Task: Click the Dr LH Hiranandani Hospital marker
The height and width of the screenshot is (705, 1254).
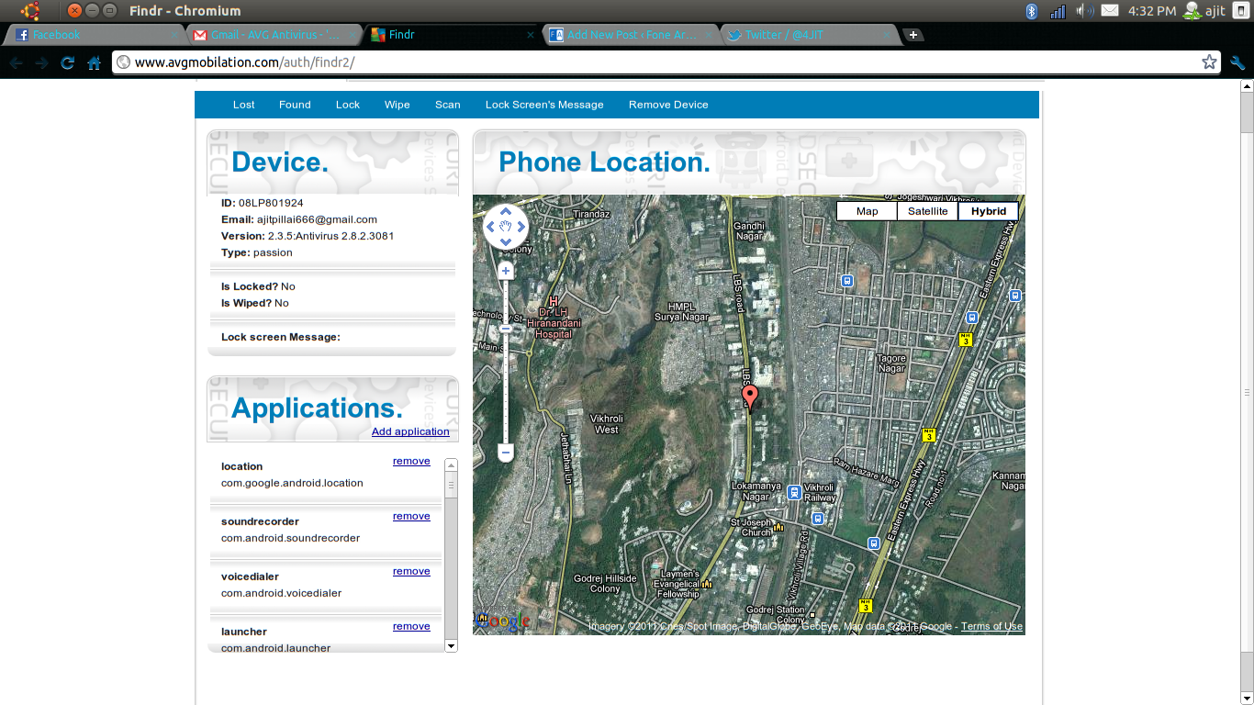Action: coord(553,301)
